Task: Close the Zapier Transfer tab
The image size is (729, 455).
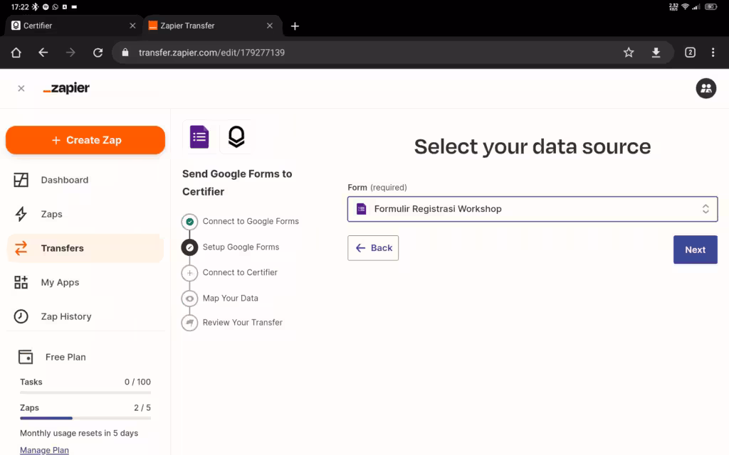Action: (270, 26)
